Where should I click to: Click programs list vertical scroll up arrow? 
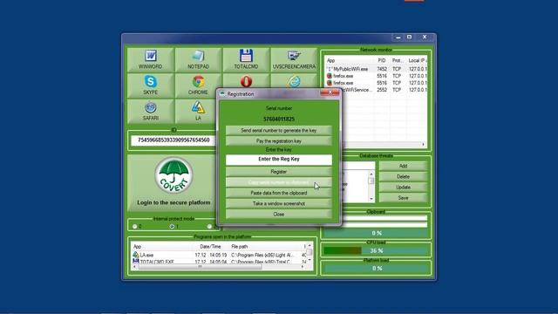(310, 246)
